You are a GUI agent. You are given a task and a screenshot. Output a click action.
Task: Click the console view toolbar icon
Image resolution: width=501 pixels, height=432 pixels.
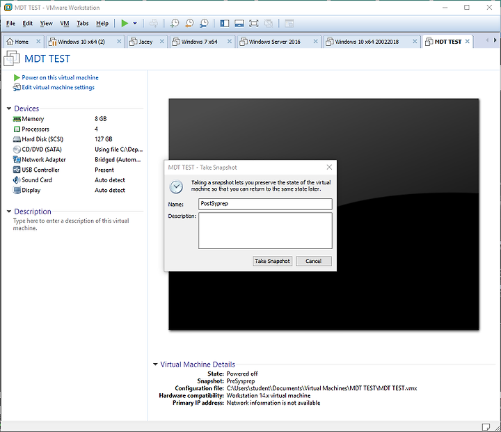pyautogui.click(x=289, y=24)
